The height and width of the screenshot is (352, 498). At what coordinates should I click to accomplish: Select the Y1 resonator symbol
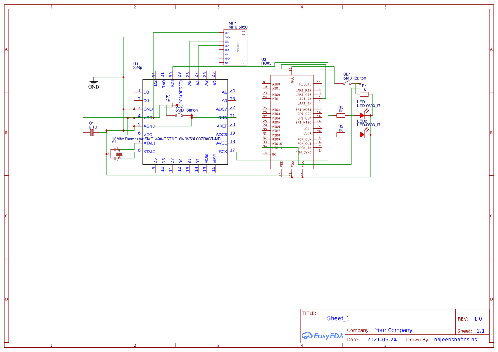pos(118,154)
